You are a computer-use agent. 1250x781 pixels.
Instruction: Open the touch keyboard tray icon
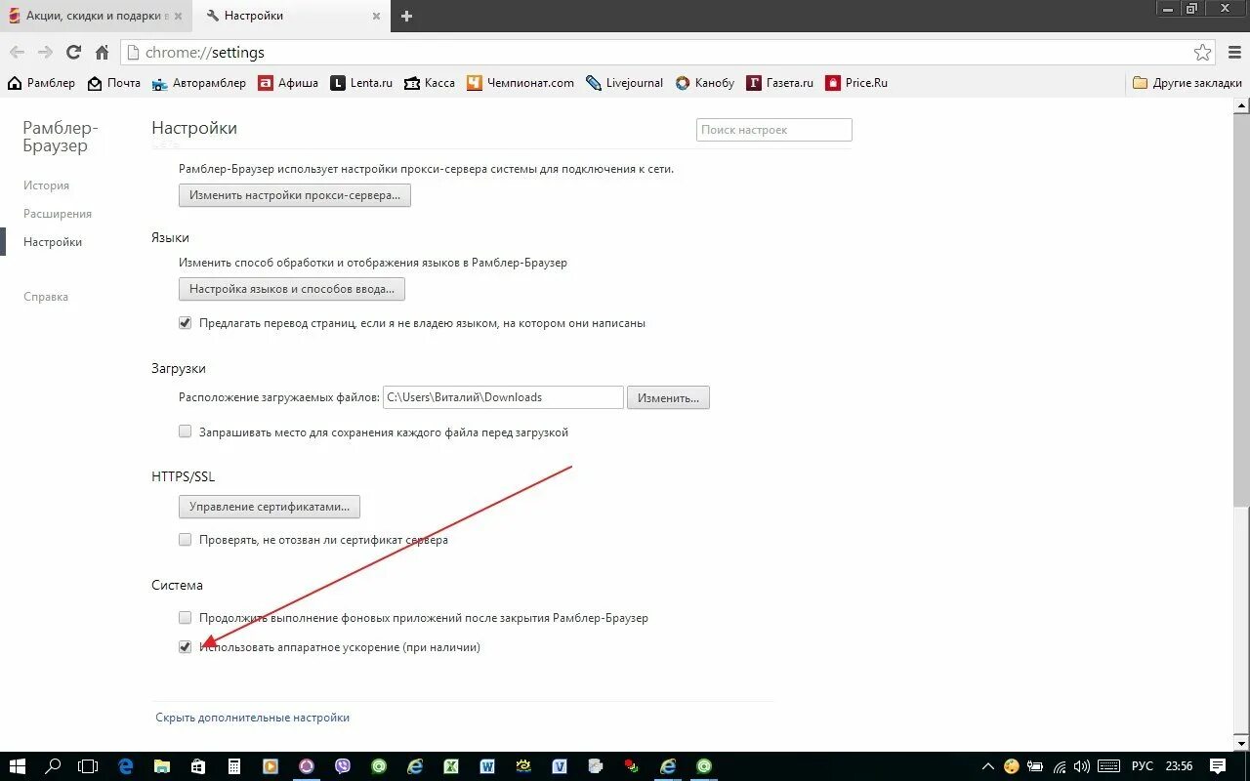(1108, 766)
